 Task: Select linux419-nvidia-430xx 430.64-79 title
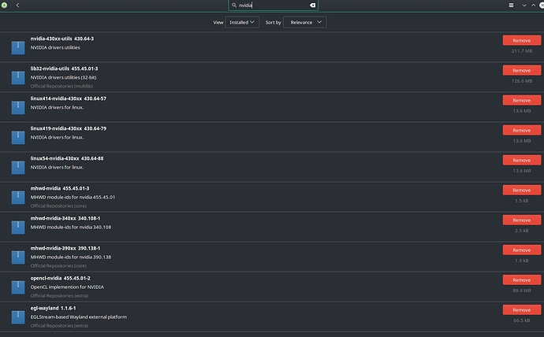(69, 128)
